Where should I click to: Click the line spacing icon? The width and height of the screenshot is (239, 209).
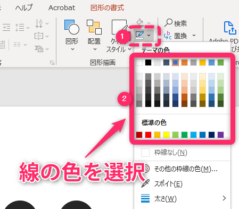point(20,28)
